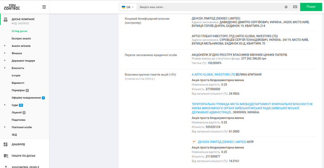Open Суди section in sidebar
The height and width of the screenshot is (168, 324).
(15, 105)
